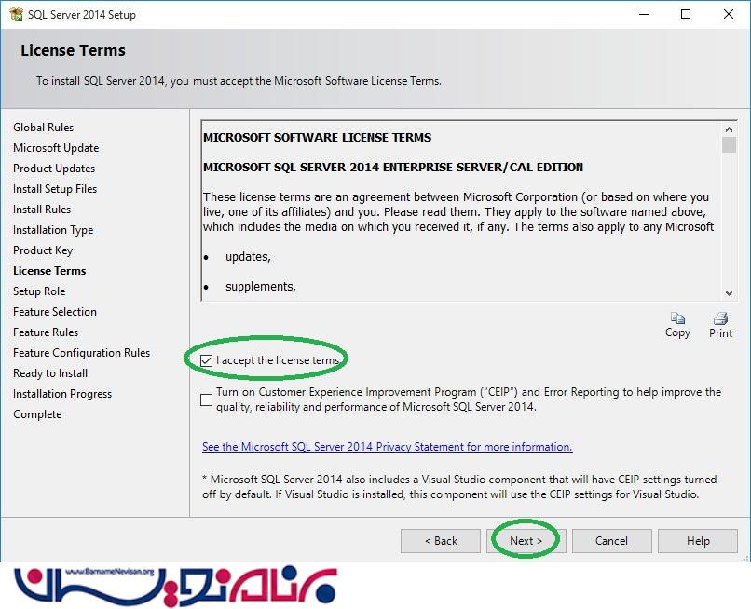Select Global Rules step in sidebar

click(x=43, y=128)
